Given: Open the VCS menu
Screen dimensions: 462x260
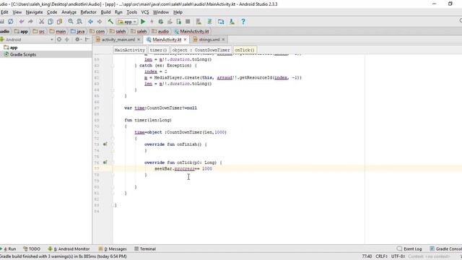Looking at the screenshot, I should point(145,12).
